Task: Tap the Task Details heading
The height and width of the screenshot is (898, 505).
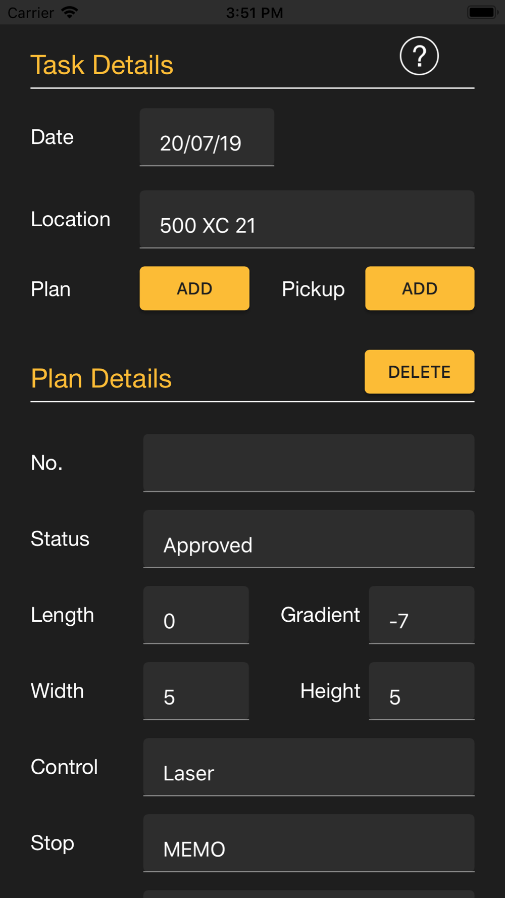Action: click(x=102, y=65)
